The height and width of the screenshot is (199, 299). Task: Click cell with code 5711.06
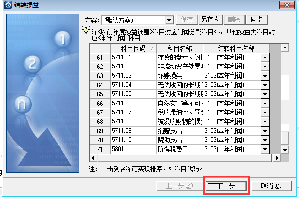click(133, 103)
